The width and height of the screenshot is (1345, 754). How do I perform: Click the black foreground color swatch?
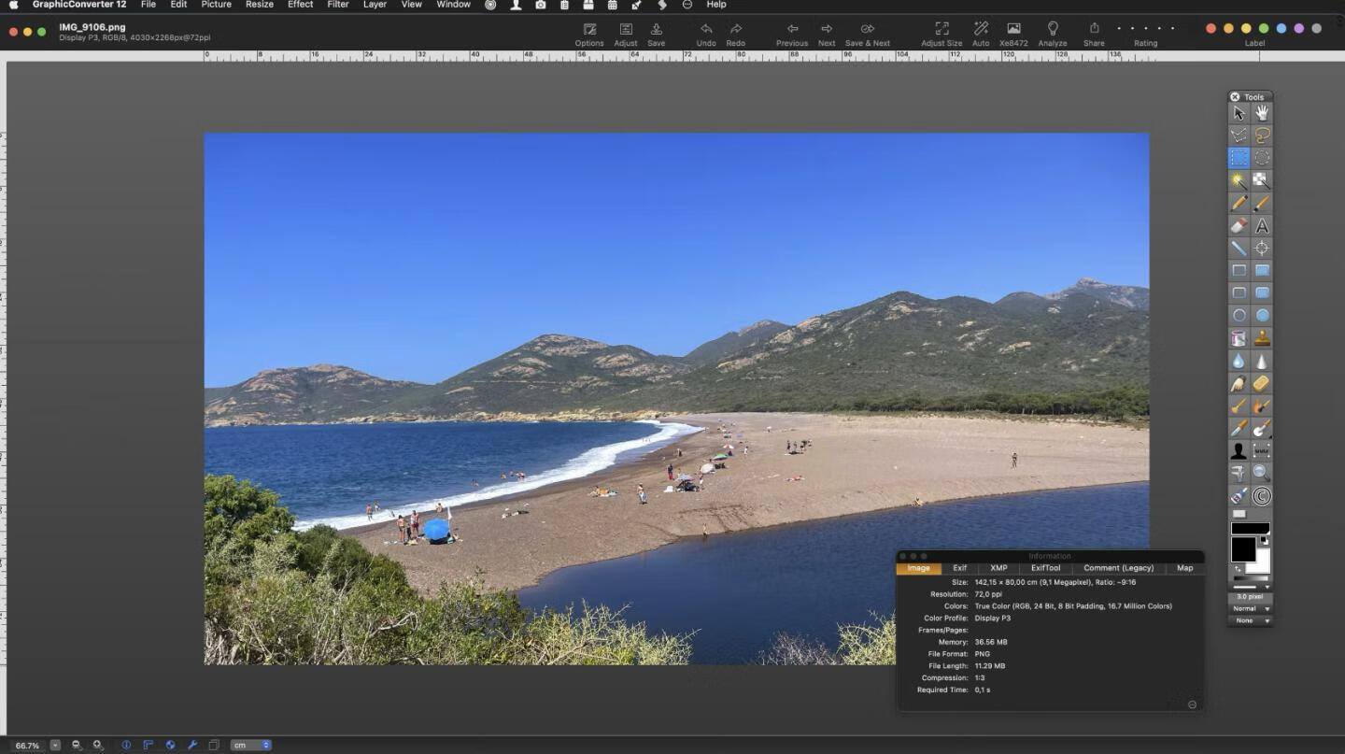[x=1243, y=548]
